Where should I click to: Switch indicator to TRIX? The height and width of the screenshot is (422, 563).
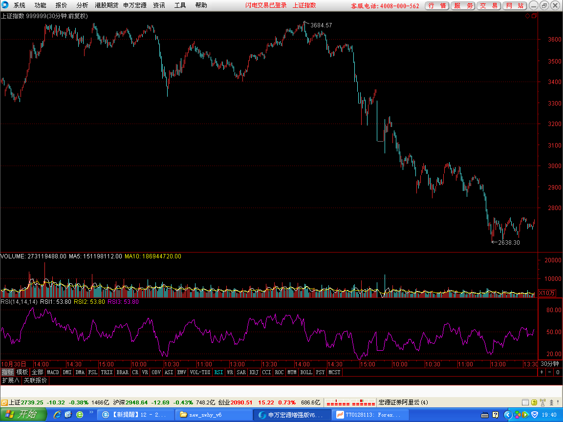coord(107,372)
